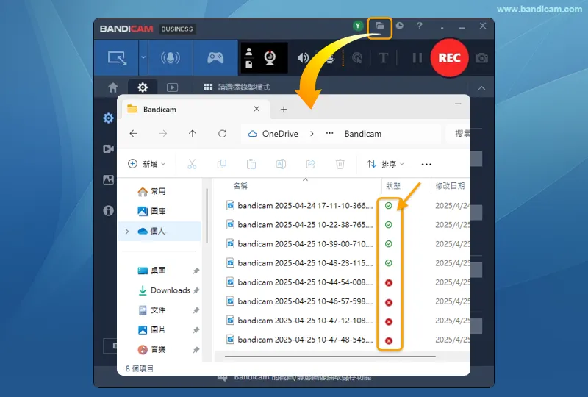Toggle mouse click effect icon
588x397 pixels.
(x=357, y=58)
